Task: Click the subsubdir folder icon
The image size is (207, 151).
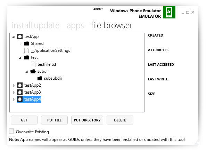Action: (40, 78)
